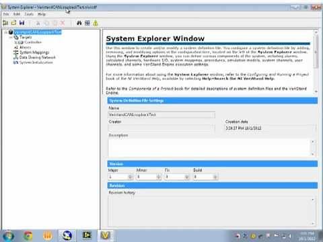Click the Major version stepper arrows
The width and height of the screenshot is (323, 242).
131,177
